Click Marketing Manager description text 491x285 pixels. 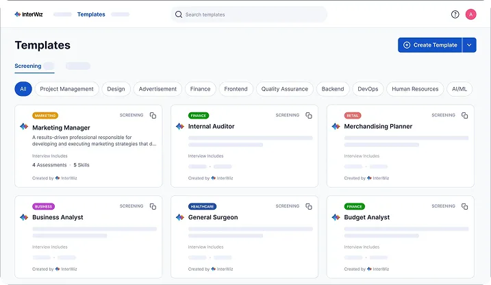pos(95,140)
